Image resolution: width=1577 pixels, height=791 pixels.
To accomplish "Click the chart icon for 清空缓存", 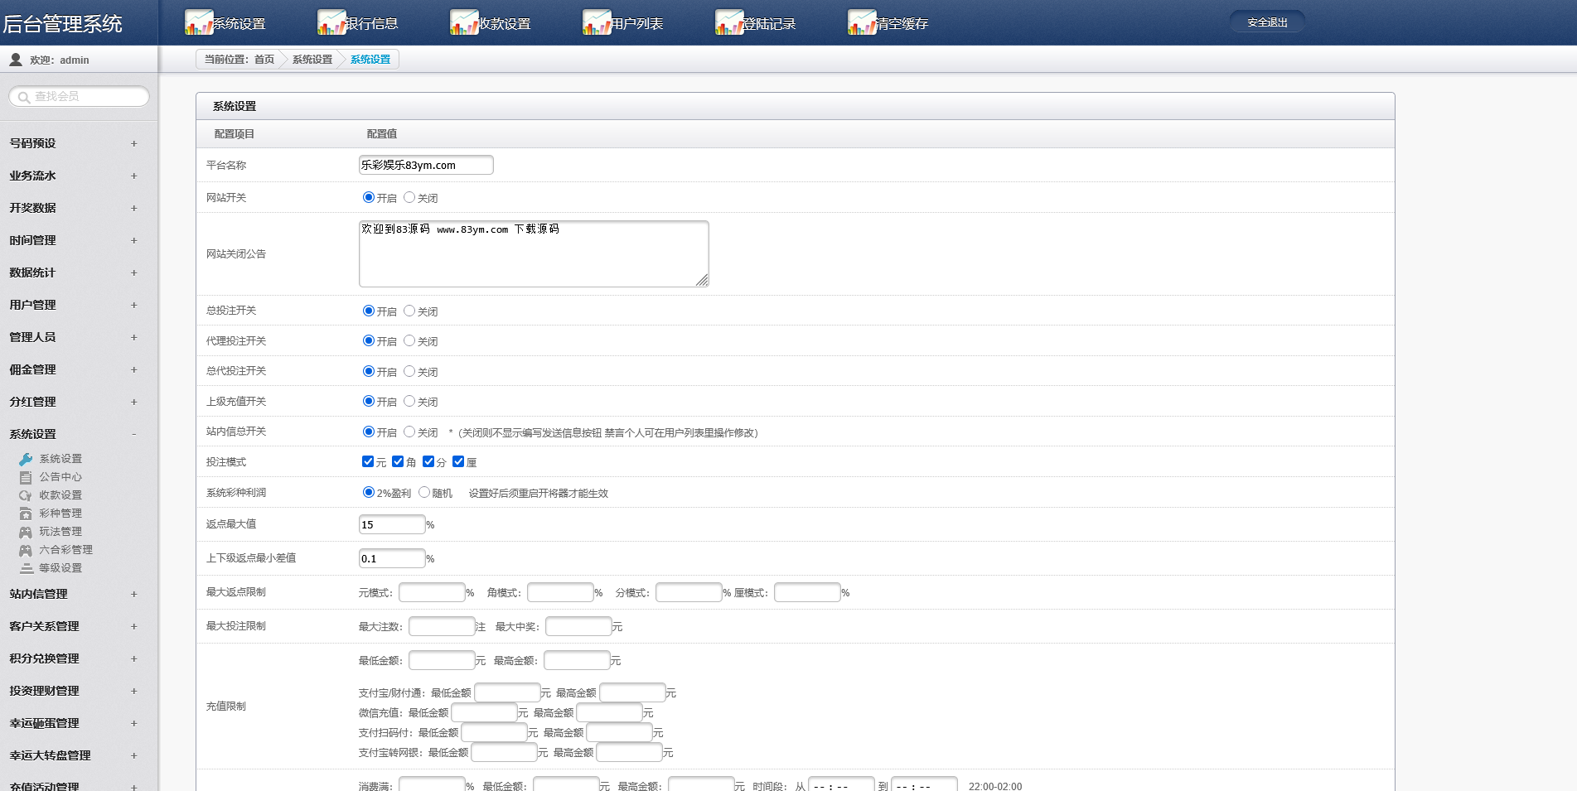I will 862,22.
